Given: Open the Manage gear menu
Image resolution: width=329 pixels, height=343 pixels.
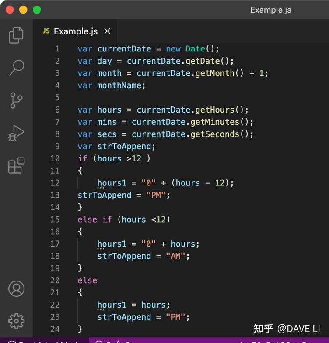Looking at the screenshot, I should click(x=16, y=321).
